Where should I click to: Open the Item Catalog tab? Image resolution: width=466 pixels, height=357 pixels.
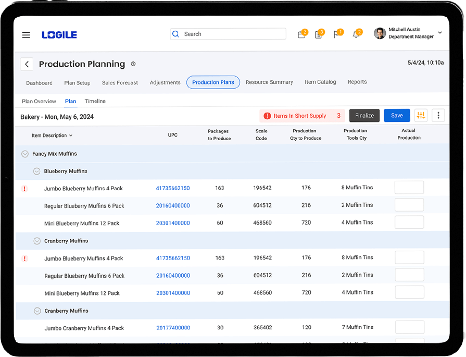point(320,82)
